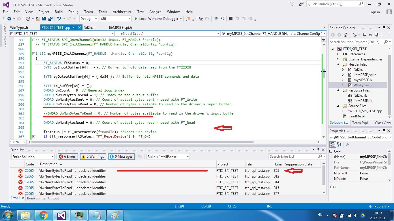Image resolution: width=394 pixels, height=221 pixels.
Task: Expand the References node in Solution Explorer
Action: click(338, 54)
